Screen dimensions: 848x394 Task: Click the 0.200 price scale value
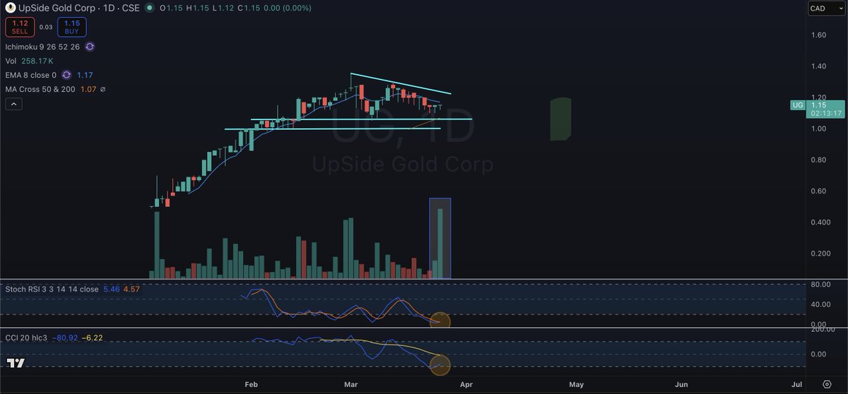tap(821, 253)
